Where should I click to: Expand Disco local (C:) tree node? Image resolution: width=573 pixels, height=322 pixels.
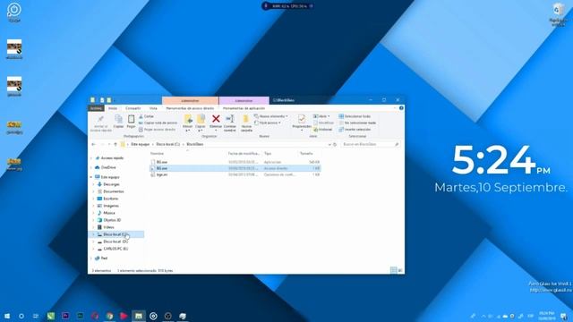click(x=93, y=234)
